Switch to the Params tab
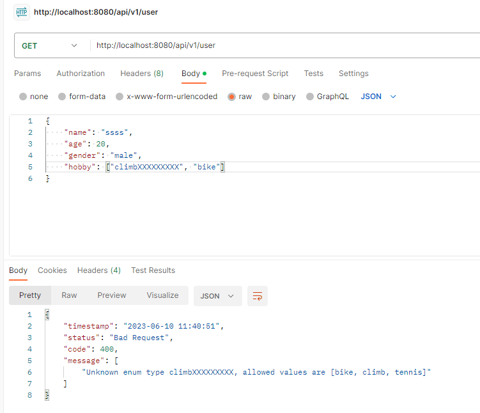 27,74
